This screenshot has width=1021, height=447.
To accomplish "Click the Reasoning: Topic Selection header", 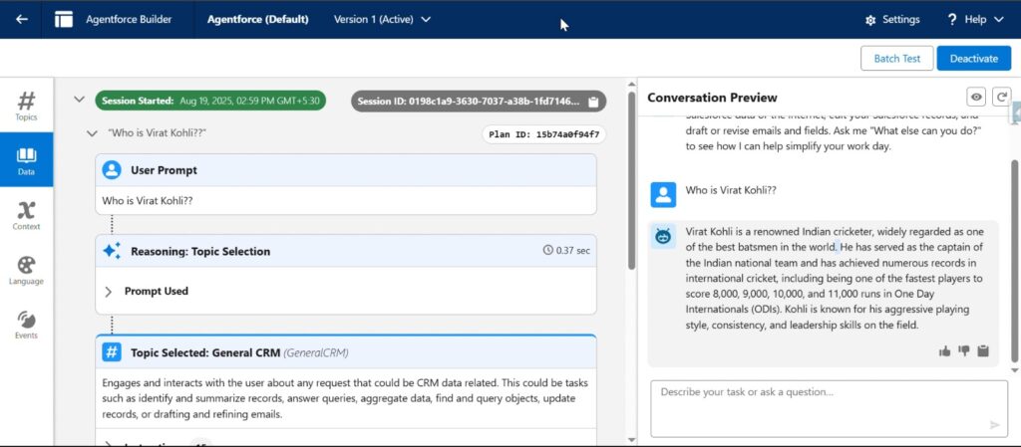I will click(346, 252).
